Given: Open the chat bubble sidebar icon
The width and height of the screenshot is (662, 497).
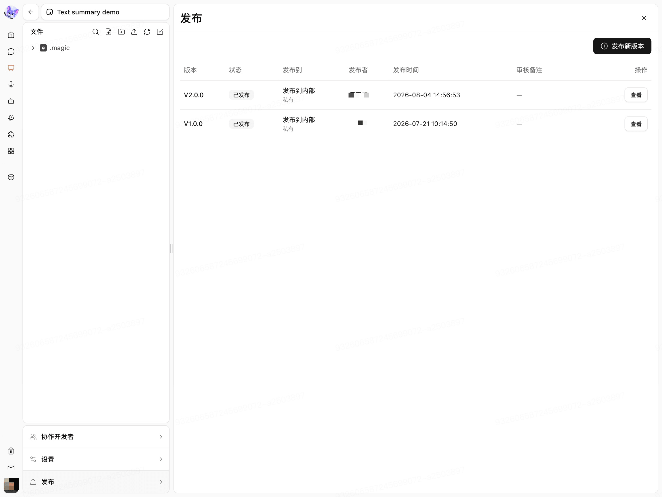Looking at the screenshot, I should (x=11, y=51).
